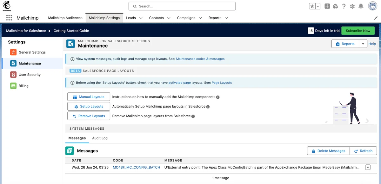
Task: Click the Subscribe Now button
Action: coord(358,31)
